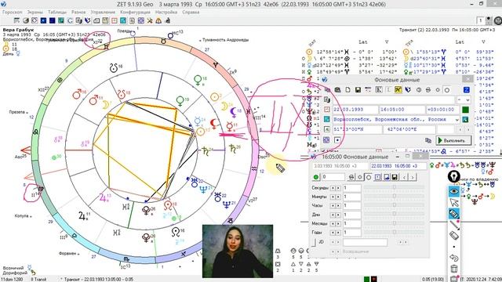Click the trash bin in annotation toolbar
Viewport: 502px width, 282px height.
[454, 269]
